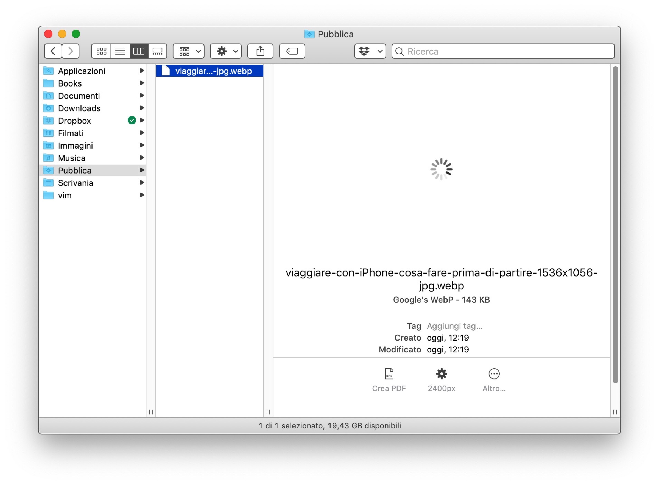The height and width of the screenshot is (485, 659).
Task: Expand the Scrivania folder arrow
Action: (x=142, y=183)
